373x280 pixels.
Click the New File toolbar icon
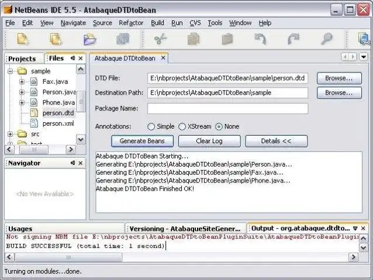coord(22,39)
